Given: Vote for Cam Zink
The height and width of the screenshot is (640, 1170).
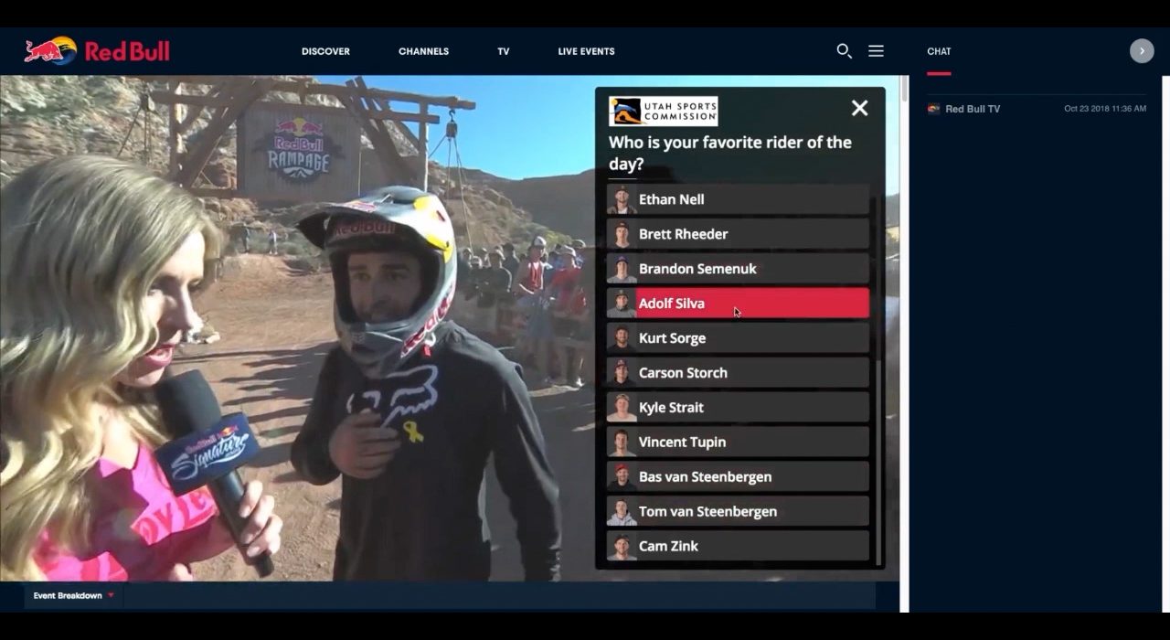Looking at the screenshot, I should (x=738, y=547).
